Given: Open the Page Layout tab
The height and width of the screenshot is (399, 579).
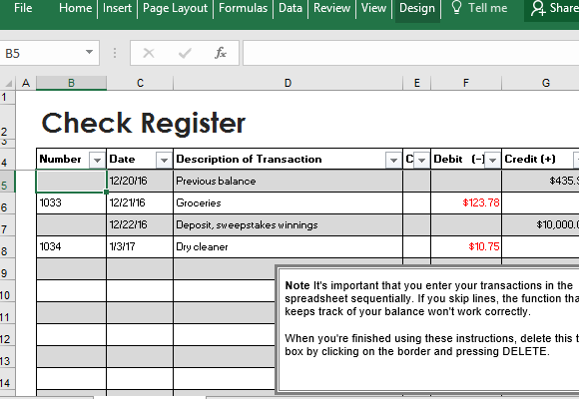Looking at the screenshot, I should 175,8.
